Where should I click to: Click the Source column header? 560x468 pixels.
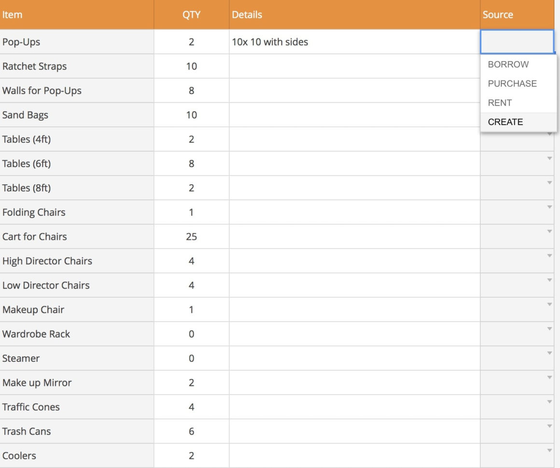tap(497, 14)
